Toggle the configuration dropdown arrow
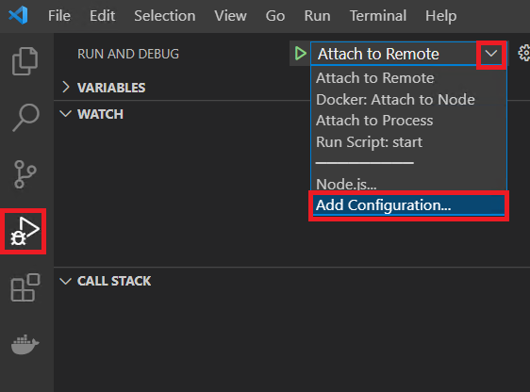Viewport: 530px width, 392px height. 490,54
